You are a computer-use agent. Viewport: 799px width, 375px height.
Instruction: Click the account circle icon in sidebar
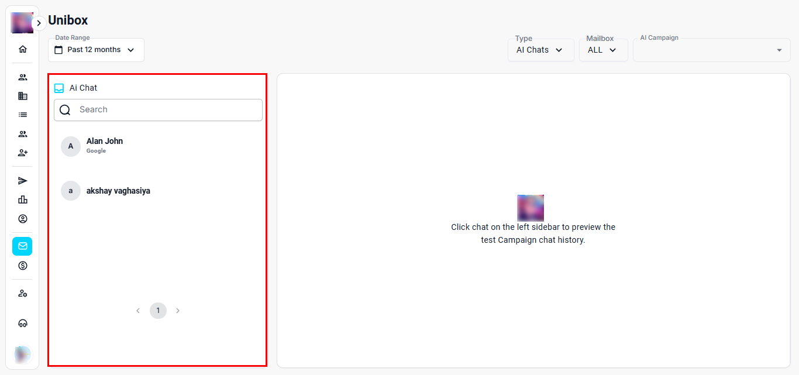pyautogui.click(x=23, y=219)
